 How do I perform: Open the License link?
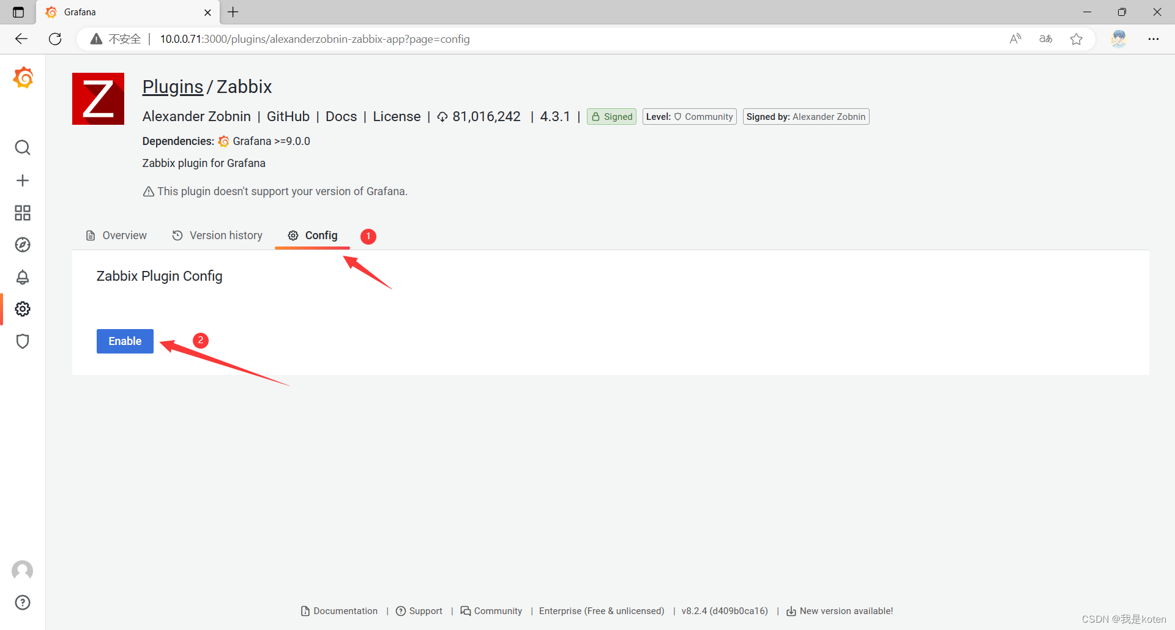(x=397, y=116)
